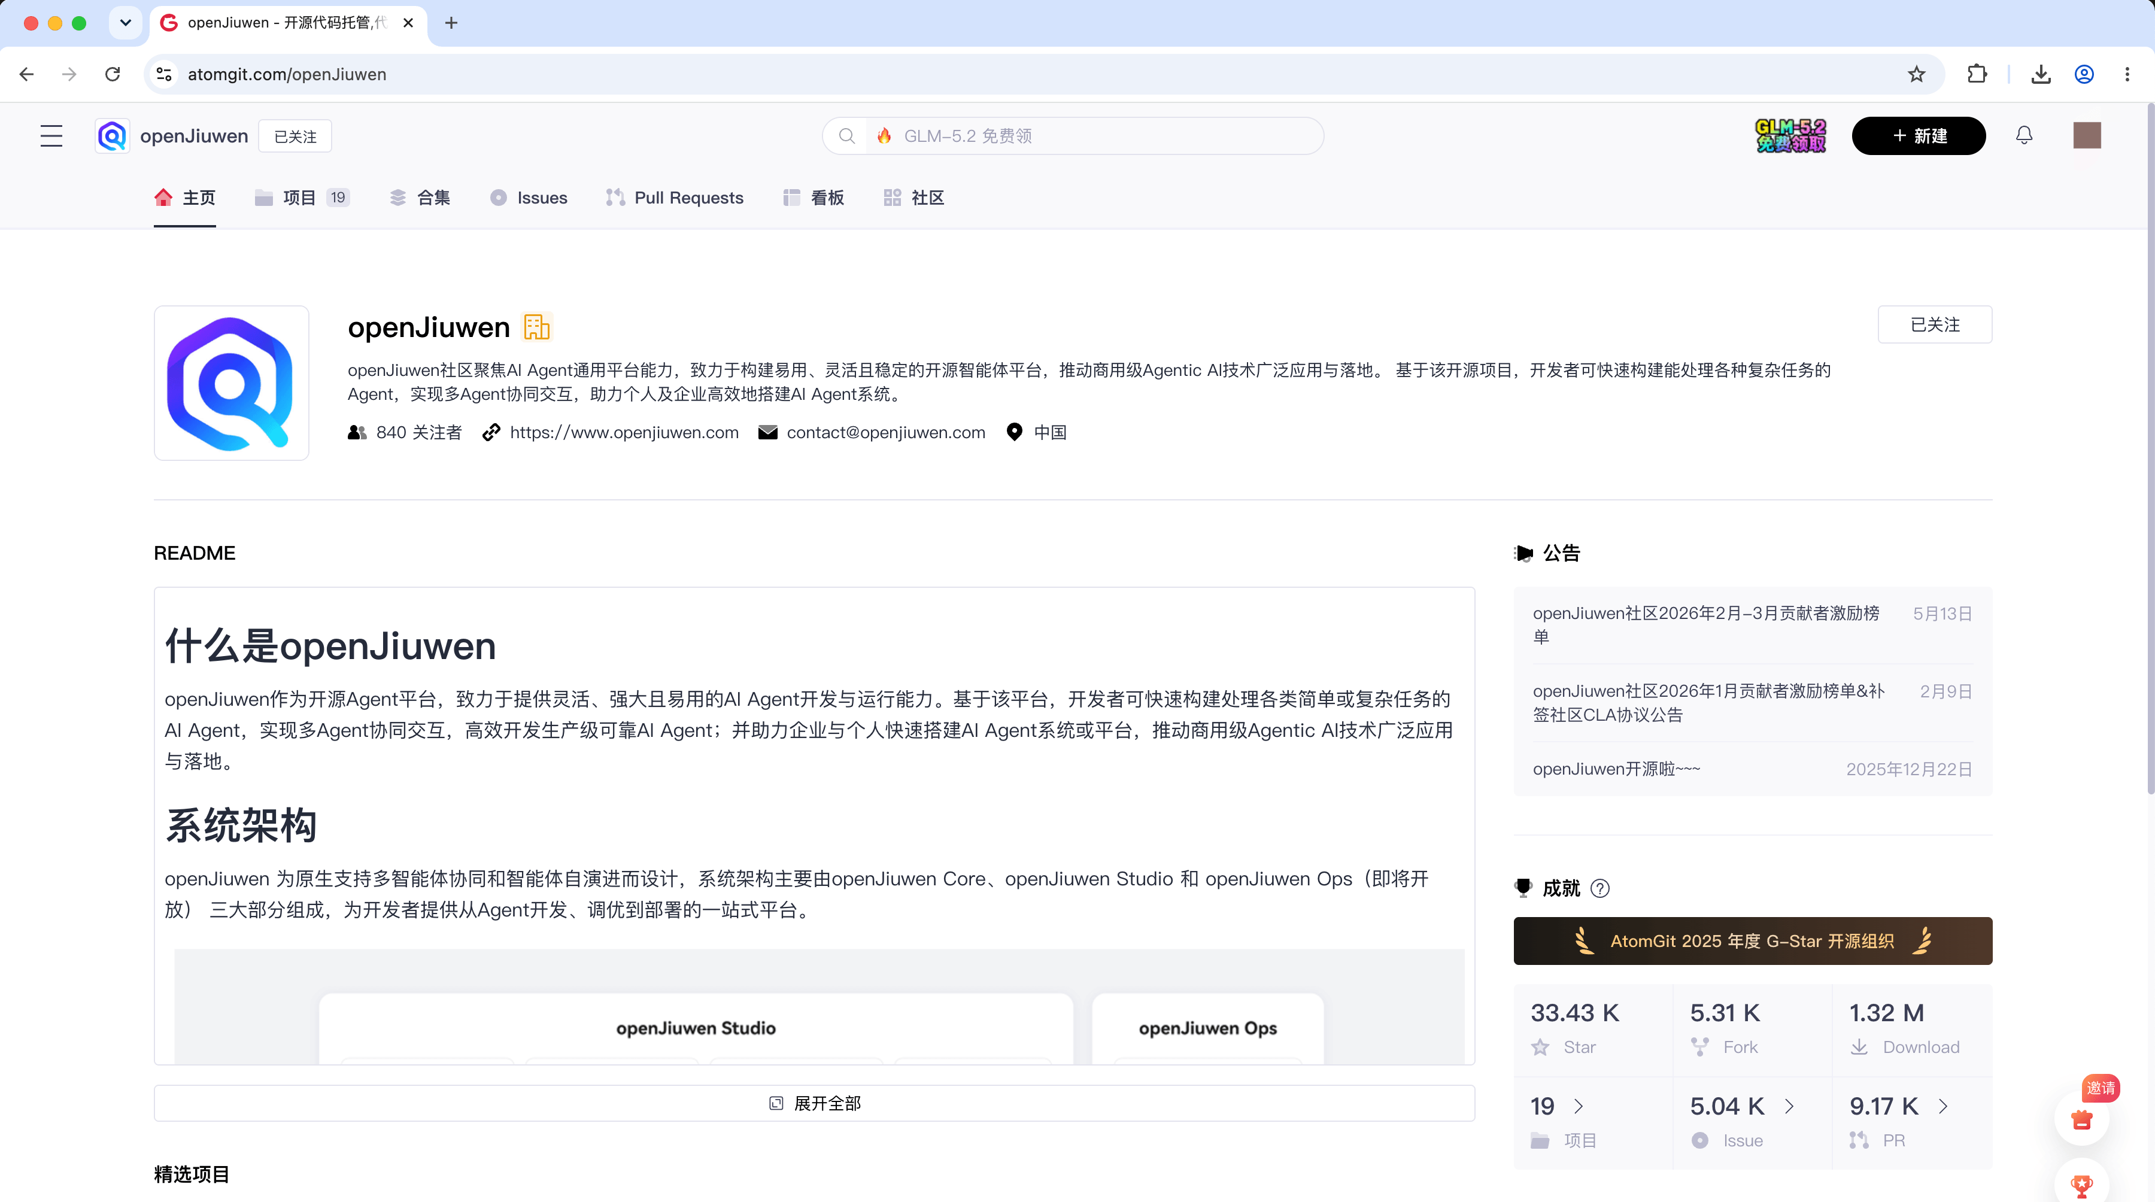Click the AtomGit 2025 G-Star banner
The height and width of the screenshot is (1202, 2155).
pos(1753,941)
